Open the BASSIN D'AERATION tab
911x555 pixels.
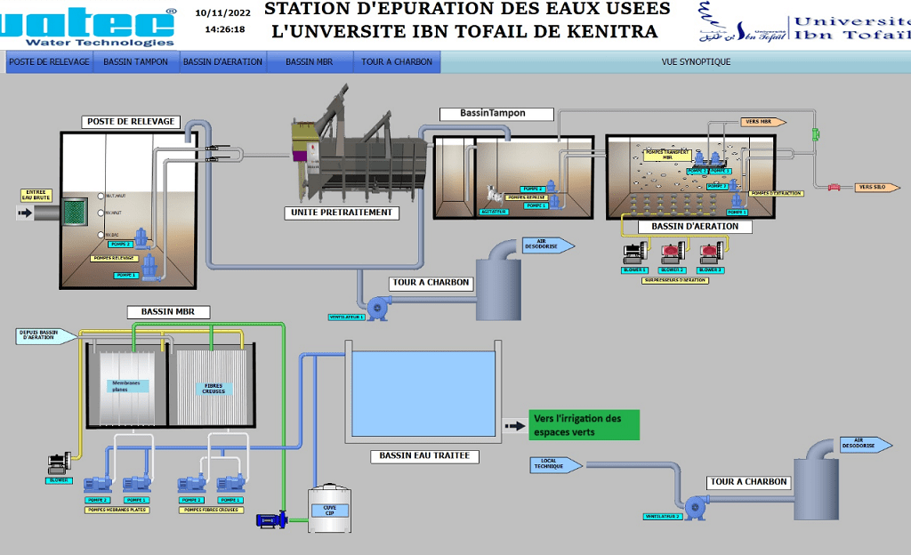click(x=222, y=61)
